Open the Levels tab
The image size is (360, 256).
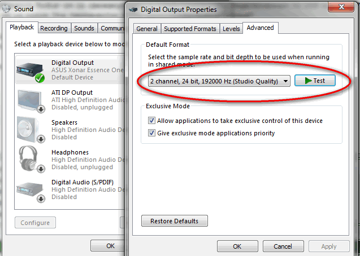tap(231, 29)
